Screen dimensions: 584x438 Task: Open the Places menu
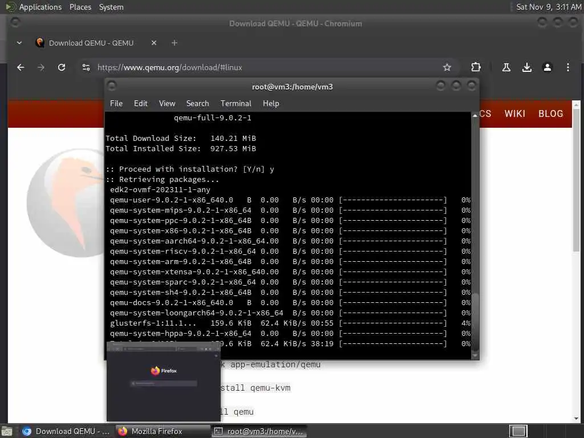[x=80, y=7]
